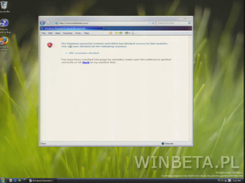Viewport: 245px width, 183px height.
Task: Click the yellow Favorites star toolbar icon
Action: point(116,33)
